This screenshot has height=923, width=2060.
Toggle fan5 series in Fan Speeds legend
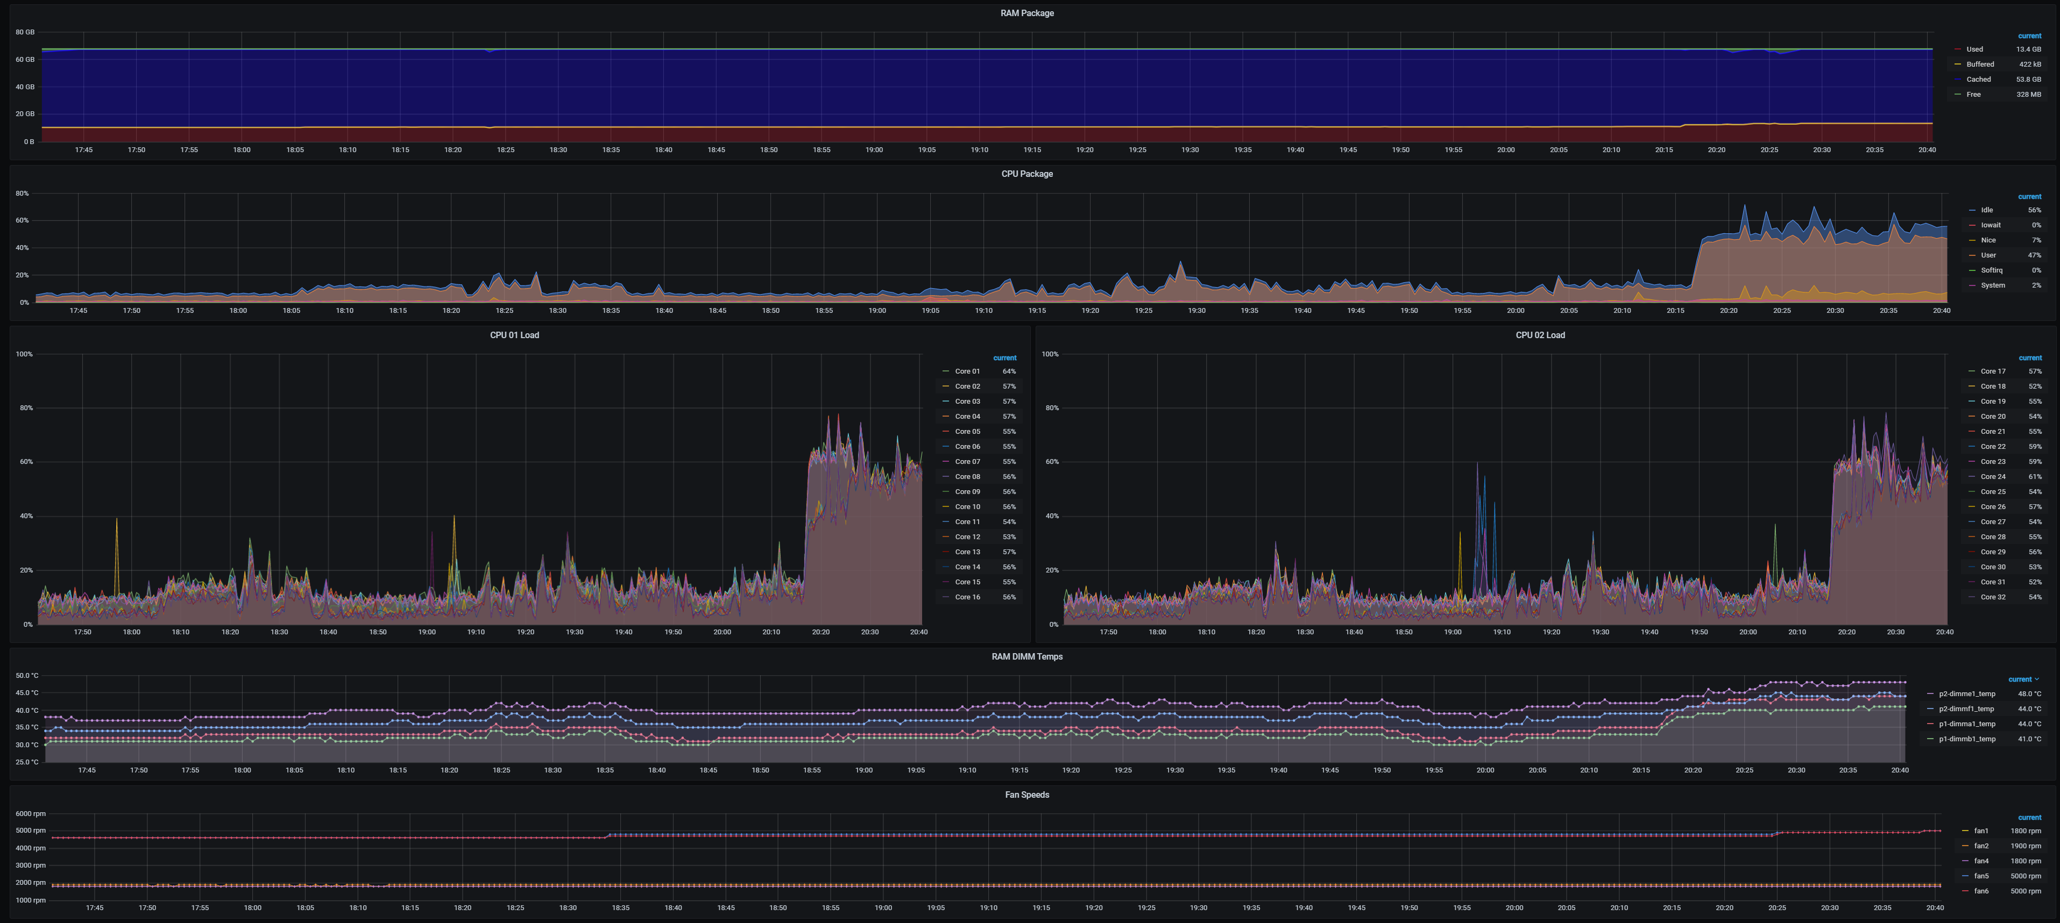click(x=1981, y=877)
